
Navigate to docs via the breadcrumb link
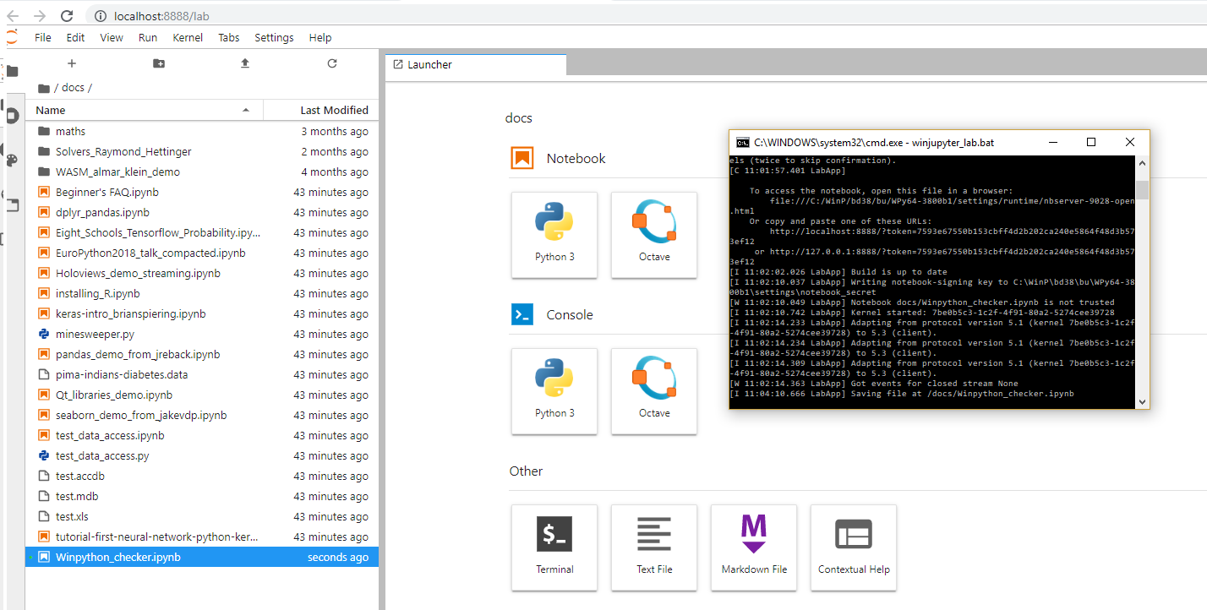pos(74,87)
